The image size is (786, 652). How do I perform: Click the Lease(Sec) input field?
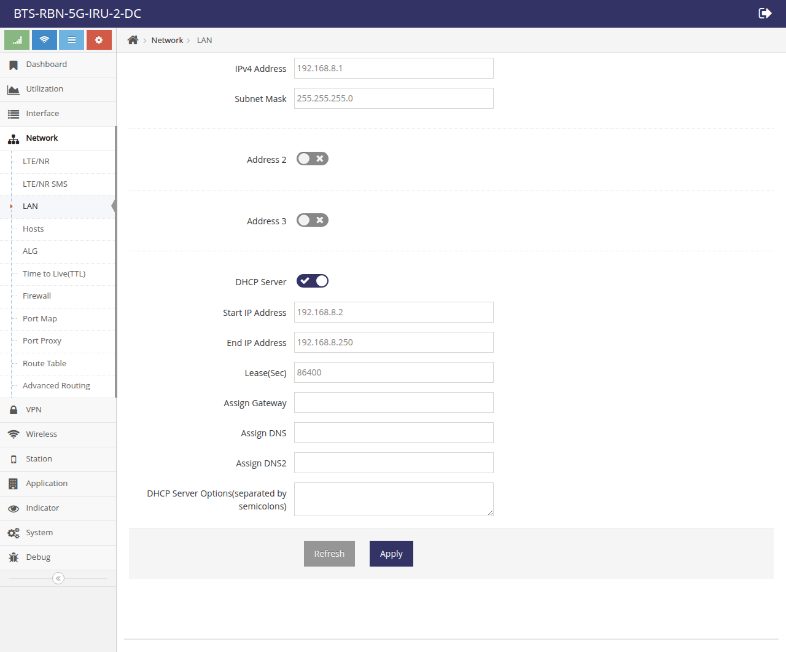(394, 372)
